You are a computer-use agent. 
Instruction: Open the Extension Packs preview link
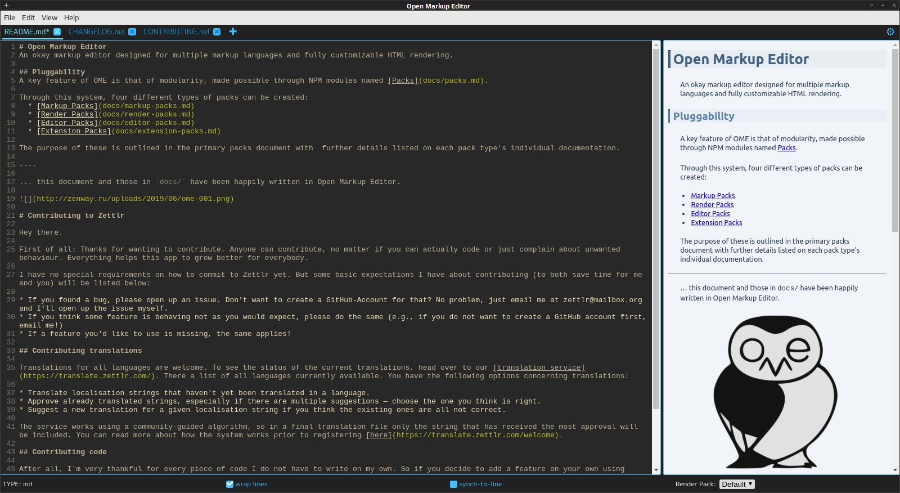(x=717, y=223)
